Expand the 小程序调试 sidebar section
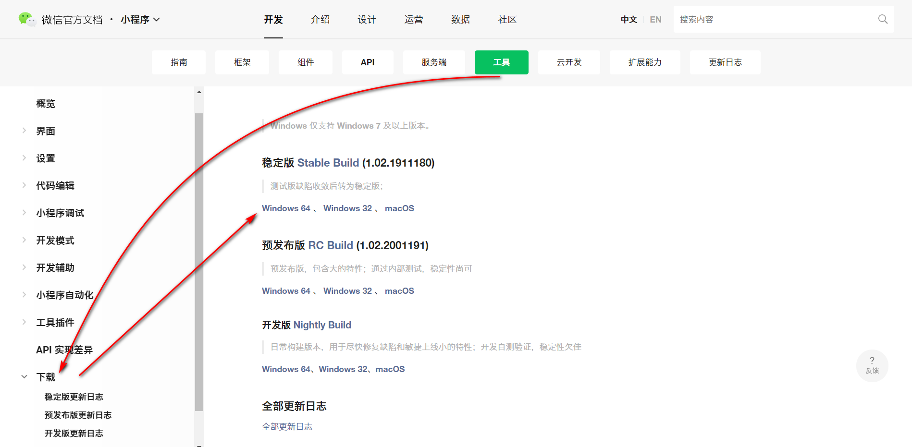Screen dimensions: 912x447 coord(24,213)
